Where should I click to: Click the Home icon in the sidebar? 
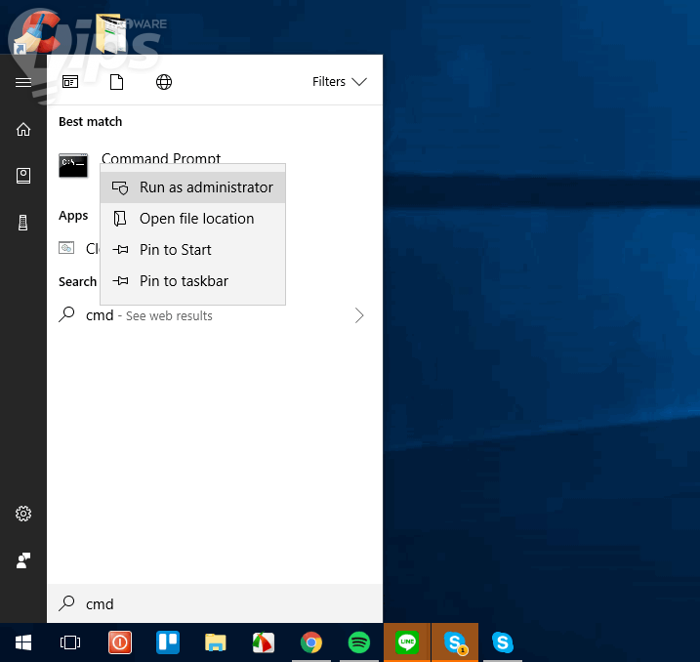click(x=23, y=129)
